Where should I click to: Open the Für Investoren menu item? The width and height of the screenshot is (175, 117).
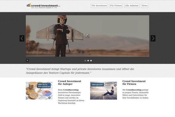tap(99, 6)
